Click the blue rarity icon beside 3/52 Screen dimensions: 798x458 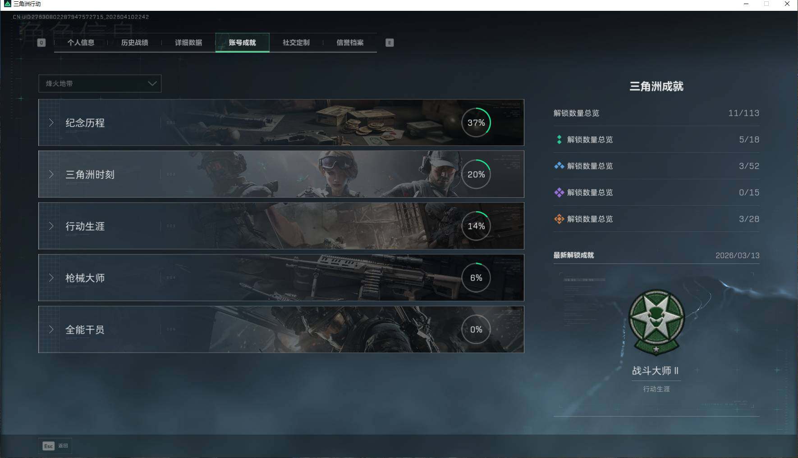pyautogui.click(x=559, y=166)
